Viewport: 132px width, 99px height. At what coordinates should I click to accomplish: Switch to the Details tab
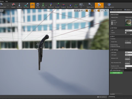pos(127,10)
